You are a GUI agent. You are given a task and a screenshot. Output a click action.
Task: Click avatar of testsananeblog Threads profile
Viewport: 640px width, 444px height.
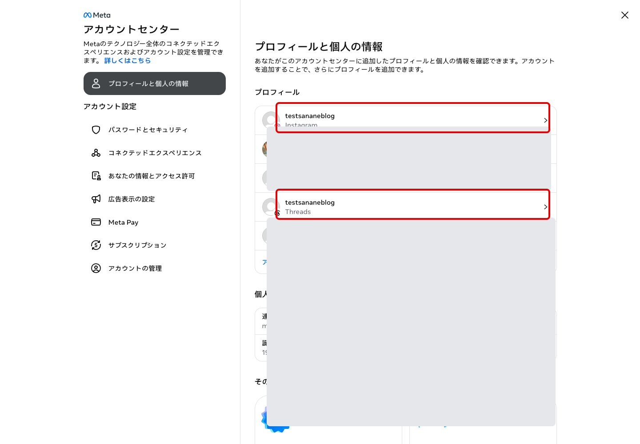(271, 207)
